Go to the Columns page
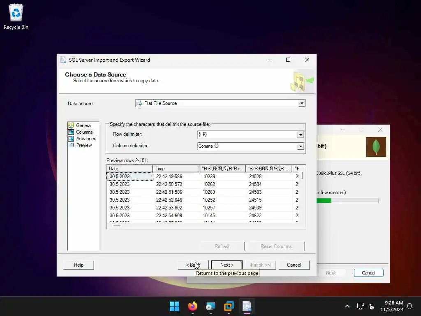The height and width of the screenshot is (316, 421). coord(84,132)
